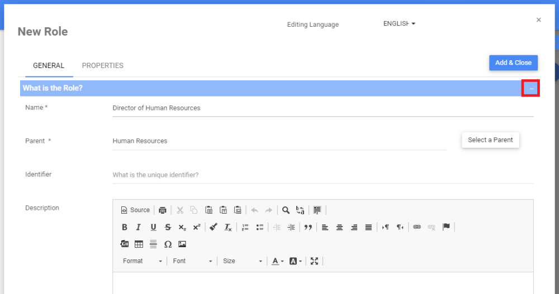Screen dimensions: 559x294
Task: Click the Cut scissors icon
Action: [x=180, y=210]
